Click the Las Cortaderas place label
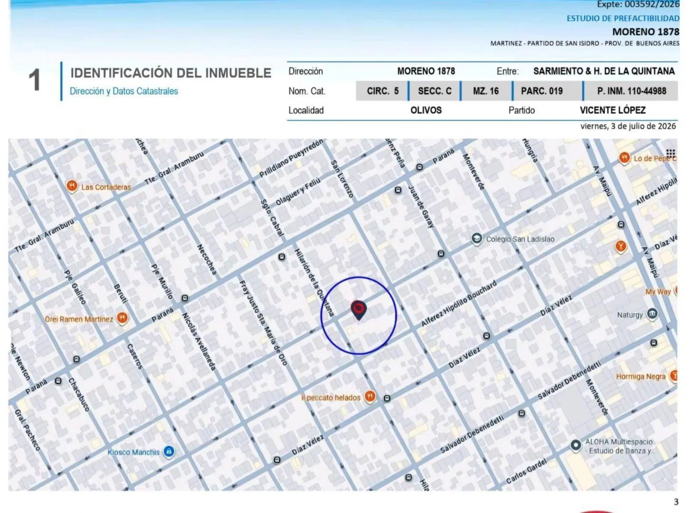The width and height of the screenshot is (694, 513). click(x=106, y=187)
